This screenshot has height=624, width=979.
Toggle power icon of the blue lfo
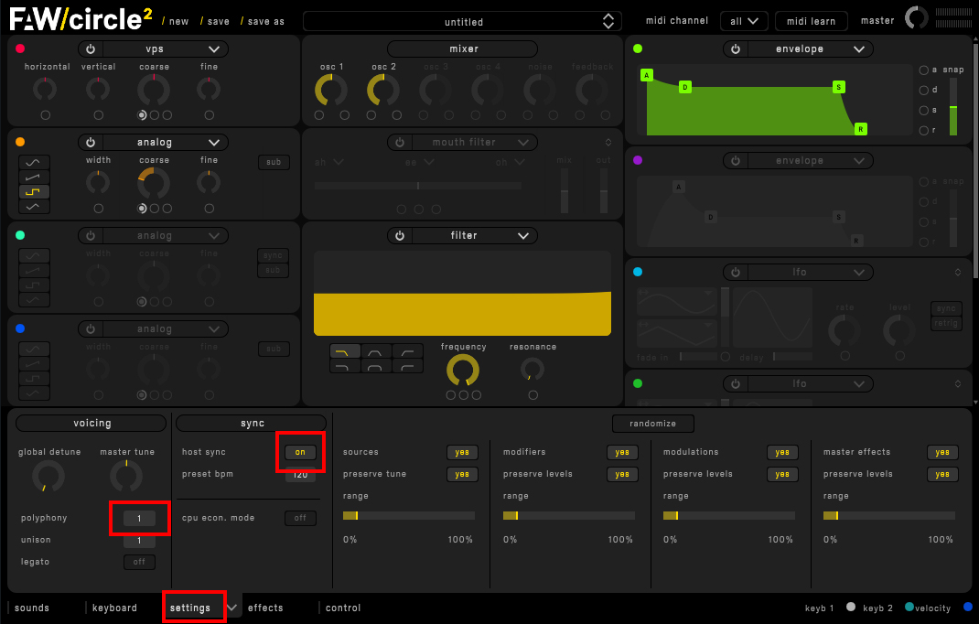coord(736,273)
